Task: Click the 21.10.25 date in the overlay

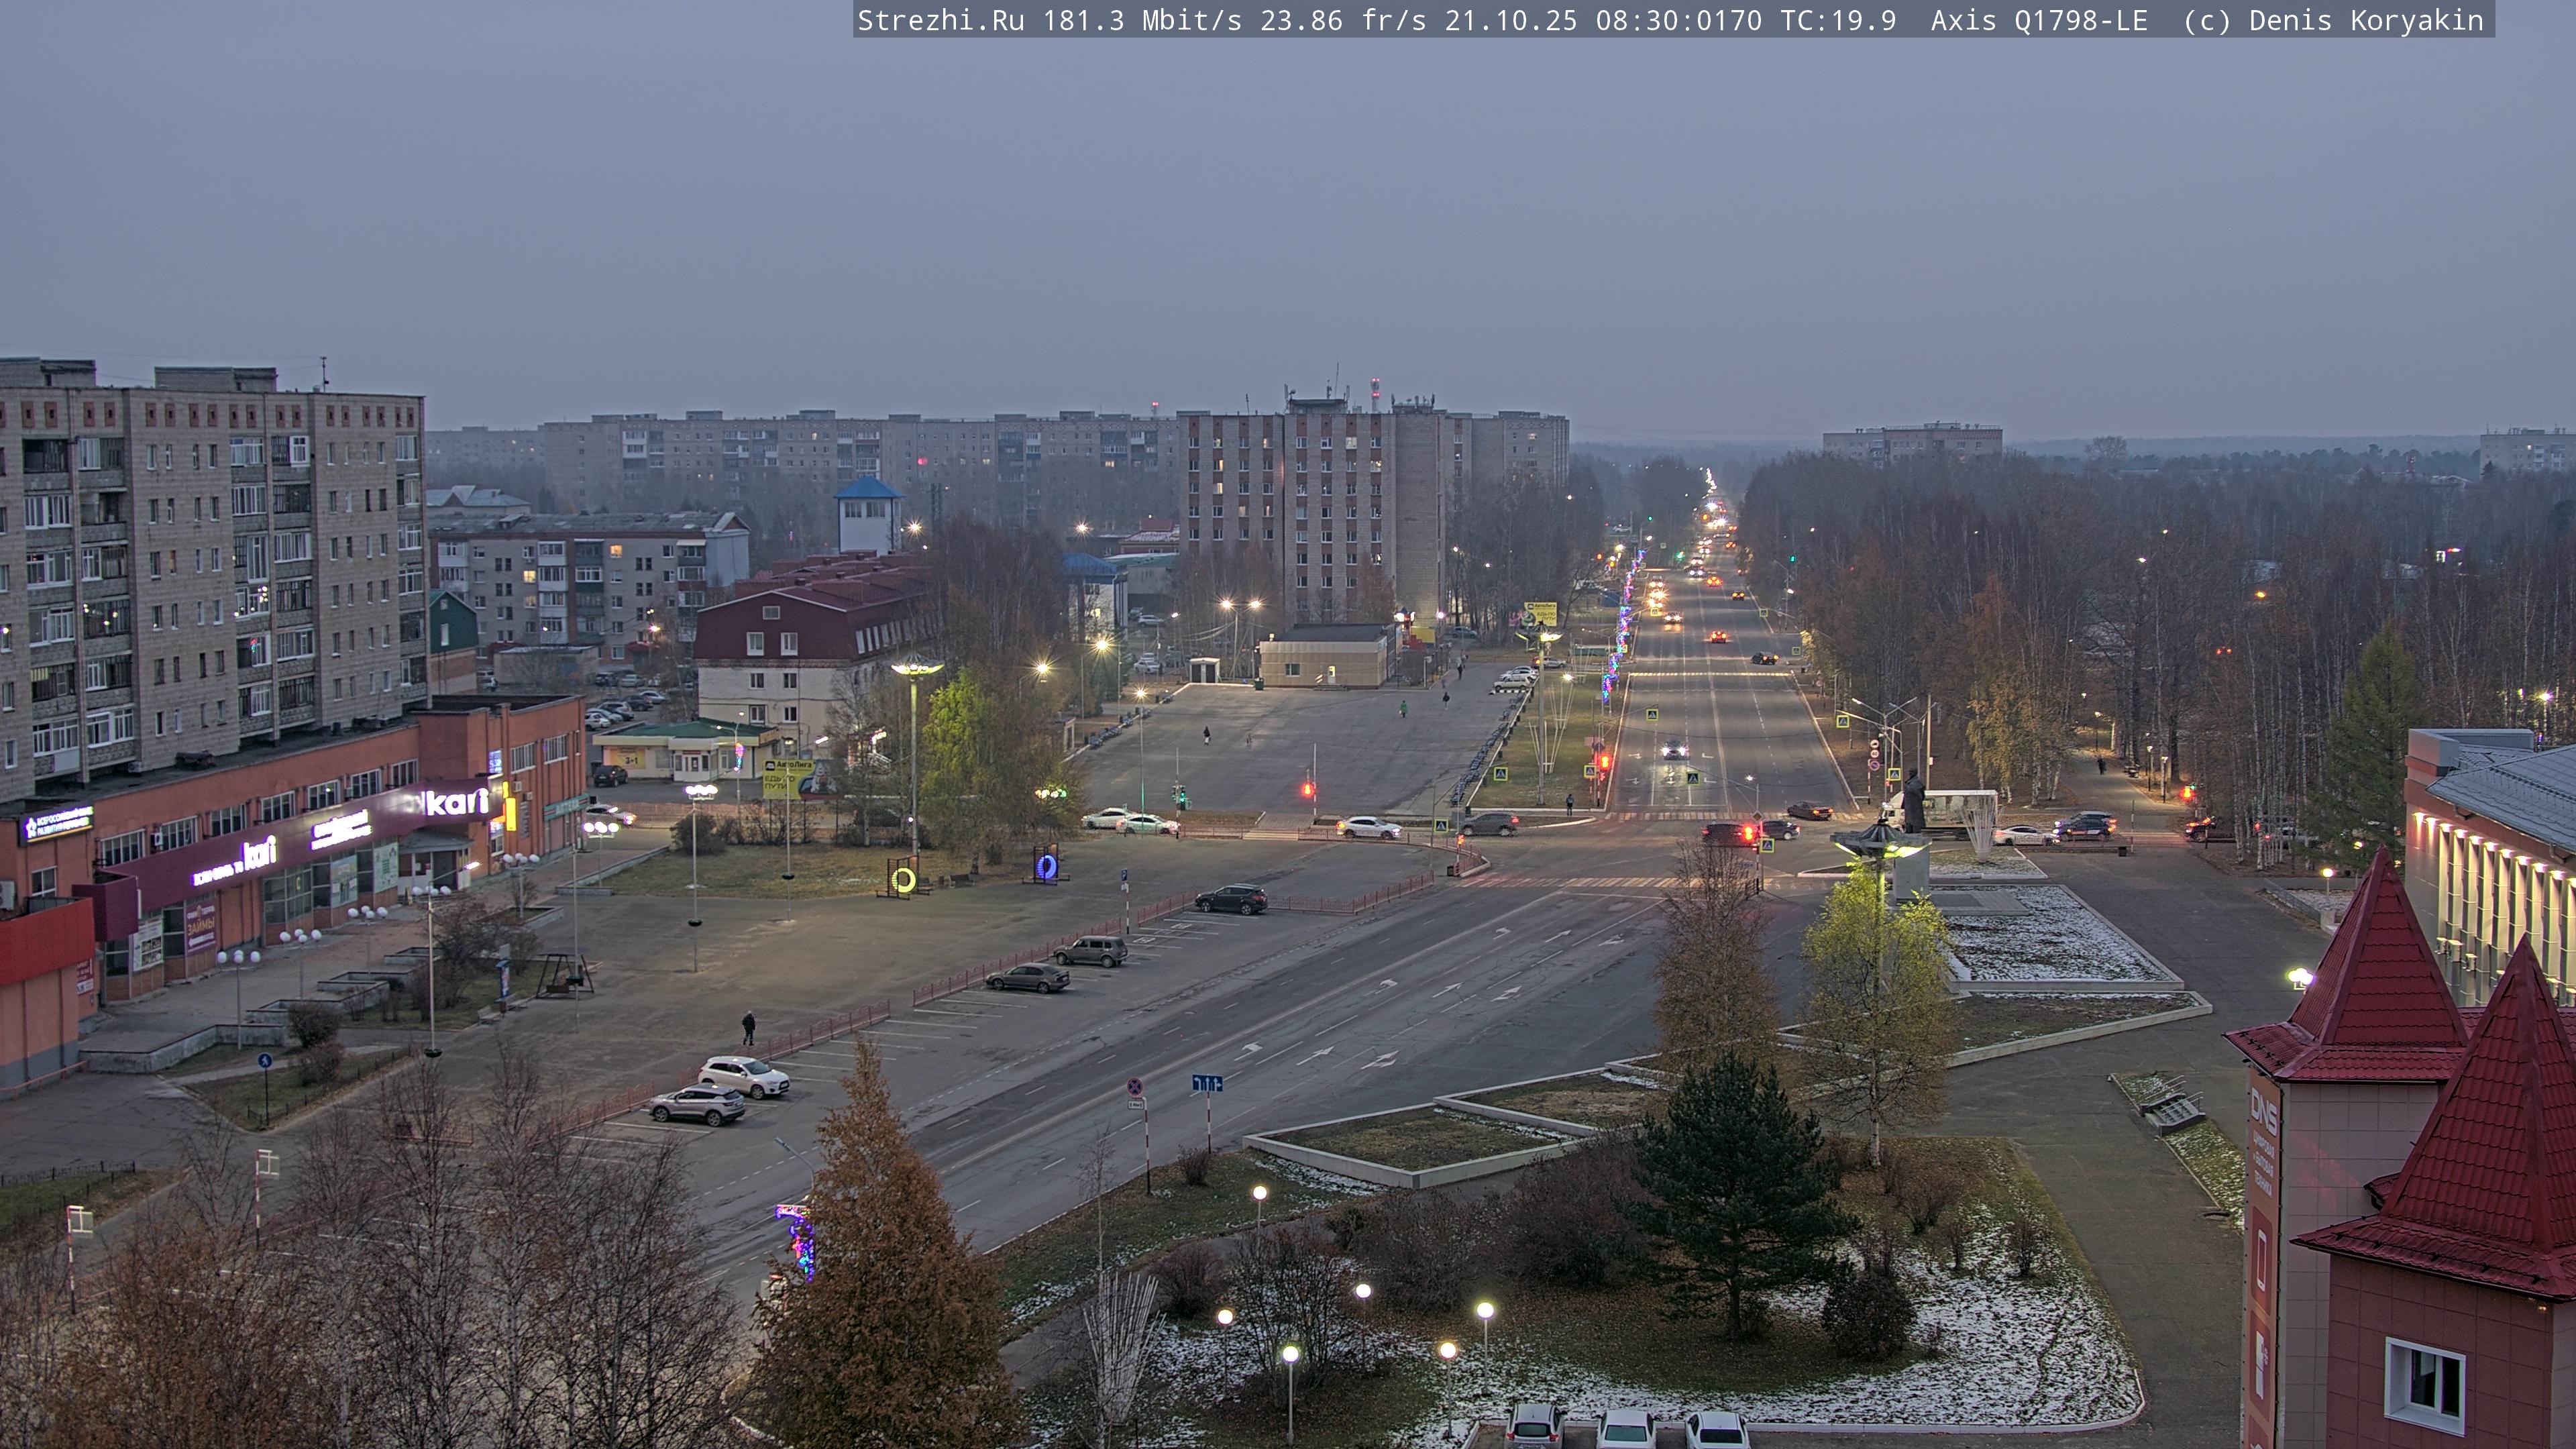Action: (1510, 20)
